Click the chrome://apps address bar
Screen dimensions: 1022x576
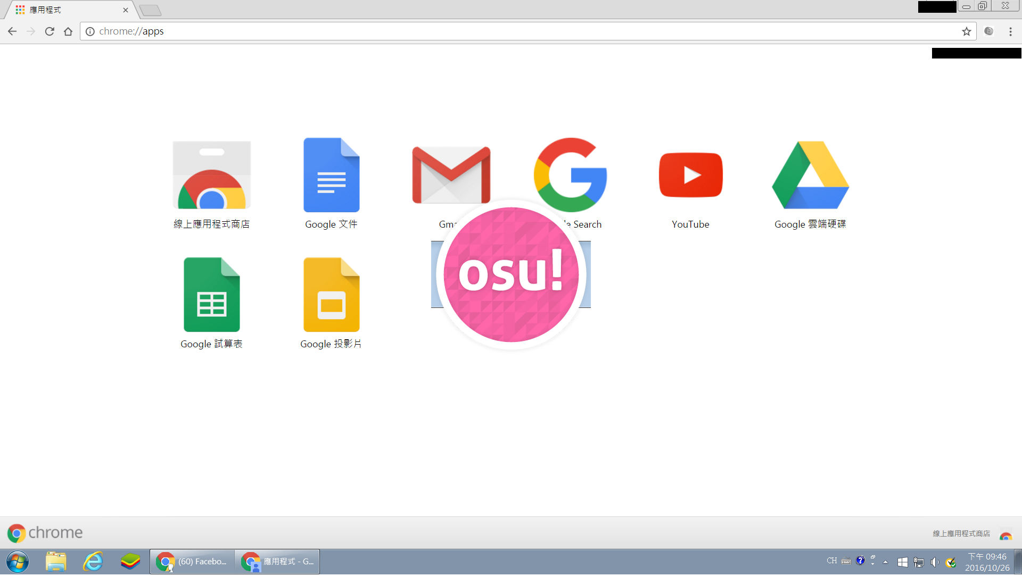click(527, 31)
